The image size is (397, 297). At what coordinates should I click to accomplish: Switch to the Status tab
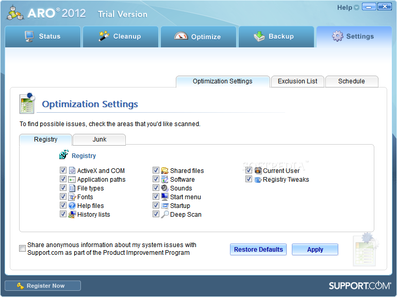coord(42,37)
